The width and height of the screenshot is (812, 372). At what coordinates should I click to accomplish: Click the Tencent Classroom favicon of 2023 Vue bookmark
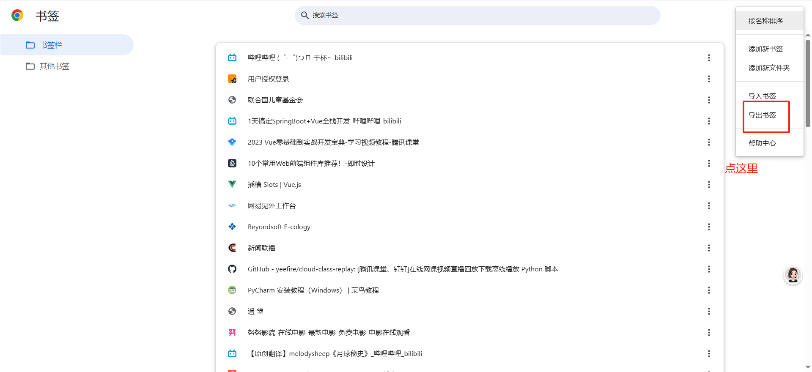[232, 142]
